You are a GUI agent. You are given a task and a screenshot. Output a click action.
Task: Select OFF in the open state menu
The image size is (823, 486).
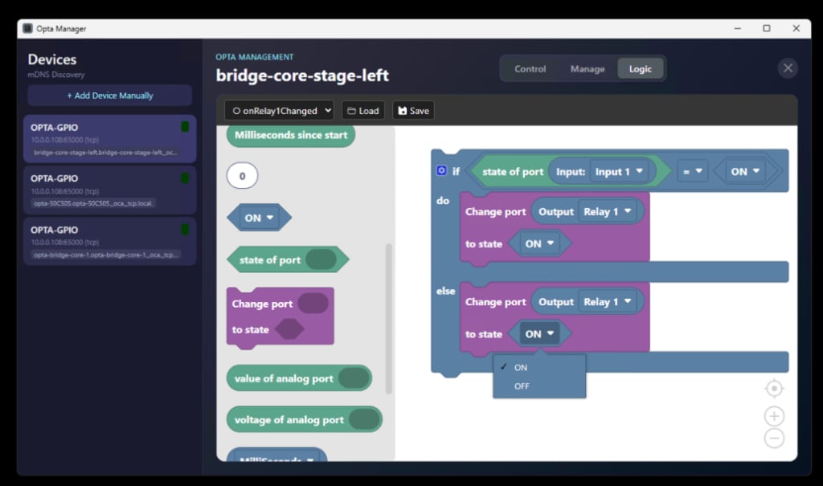[x=539, y=386]
